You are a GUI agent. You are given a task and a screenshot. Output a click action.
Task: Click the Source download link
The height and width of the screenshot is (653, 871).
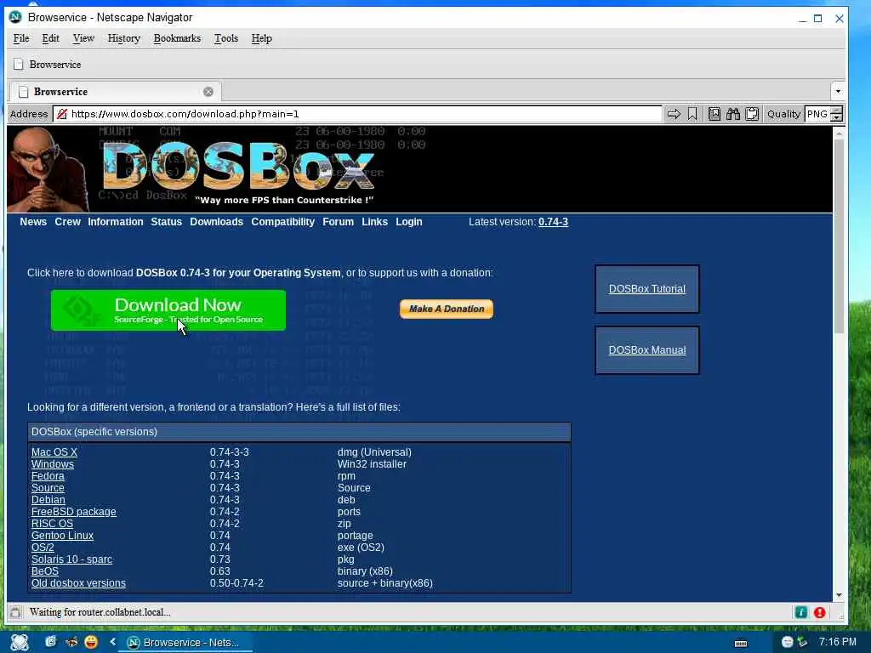pos(48,488)
